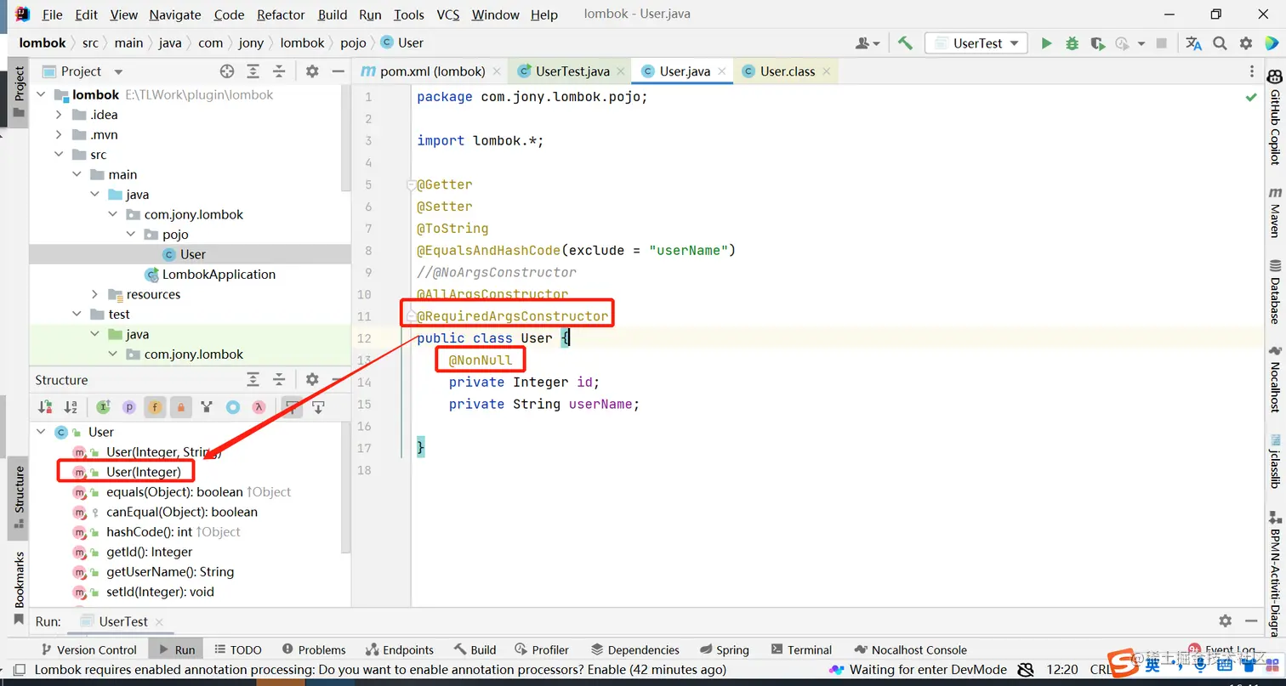Open the Run panel settings gear

[x=1225, y=621]
